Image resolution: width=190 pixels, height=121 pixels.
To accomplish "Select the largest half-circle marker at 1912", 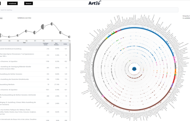I will [x=43, y=27].
